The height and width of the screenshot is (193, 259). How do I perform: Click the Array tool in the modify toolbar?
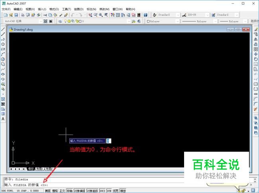256,49
